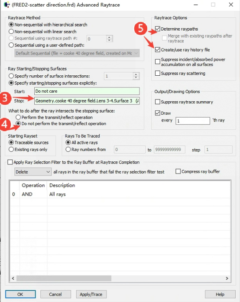Select Sequential using a user-defined path
Image resolution: width=240 pixels, height=302 pixels.
point(11,45)
